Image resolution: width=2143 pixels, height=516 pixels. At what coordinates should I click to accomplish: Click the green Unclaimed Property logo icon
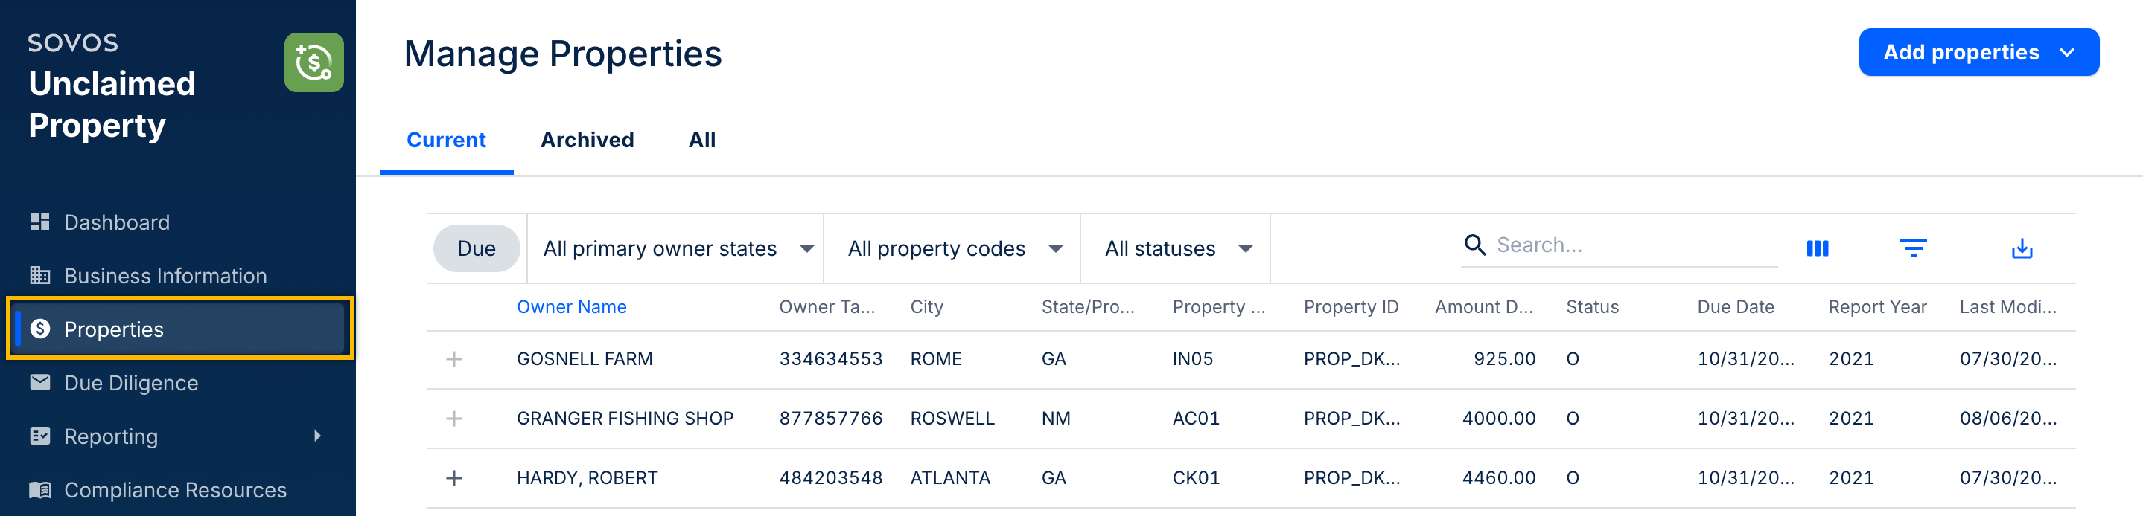[x=313, y=62]
